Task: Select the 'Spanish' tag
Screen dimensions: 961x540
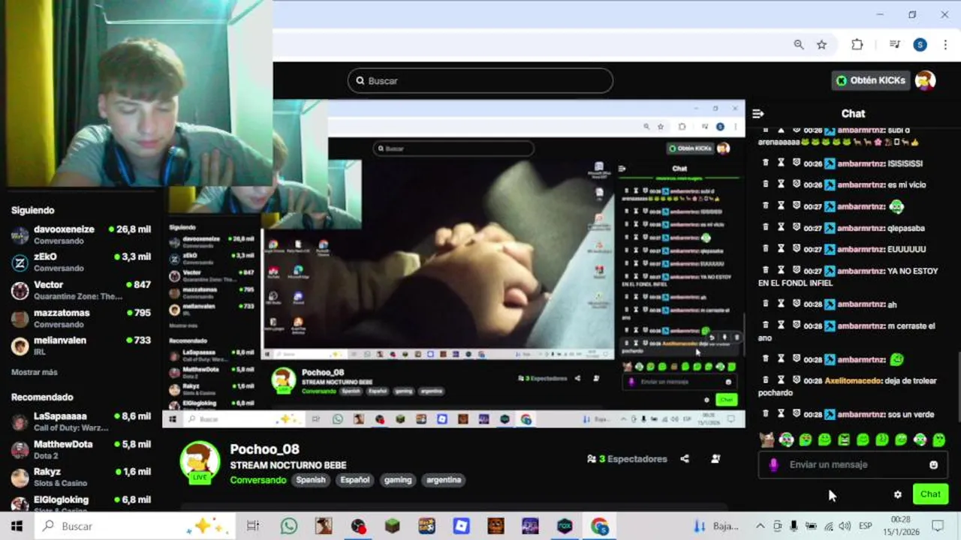Action: click(x=311, y=480)
